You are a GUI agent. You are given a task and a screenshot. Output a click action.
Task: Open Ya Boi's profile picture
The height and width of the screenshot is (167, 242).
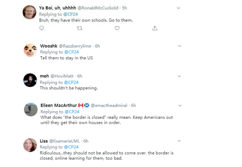[30, 13]
